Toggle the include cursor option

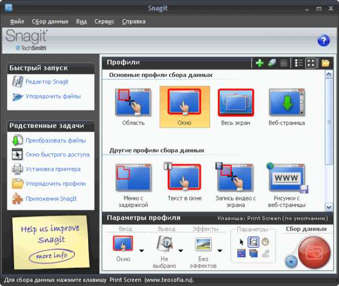coord(242,242)
